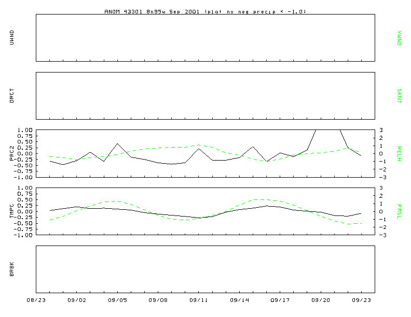Viewport: 411px width, 317px height.
Task: Click the DRCT panel label
Action: [11, 96]
